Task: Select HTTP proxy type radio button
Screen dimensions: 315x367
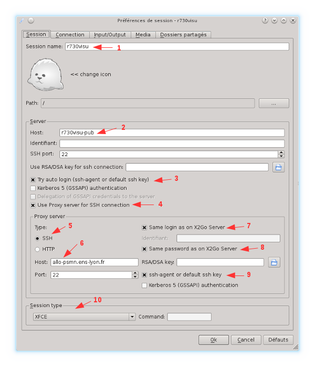Action: pos(37,249)
